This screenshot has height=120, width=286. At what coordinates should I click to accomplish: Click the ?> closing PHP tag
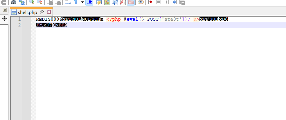pyautogui.click(x=197, y=19)
